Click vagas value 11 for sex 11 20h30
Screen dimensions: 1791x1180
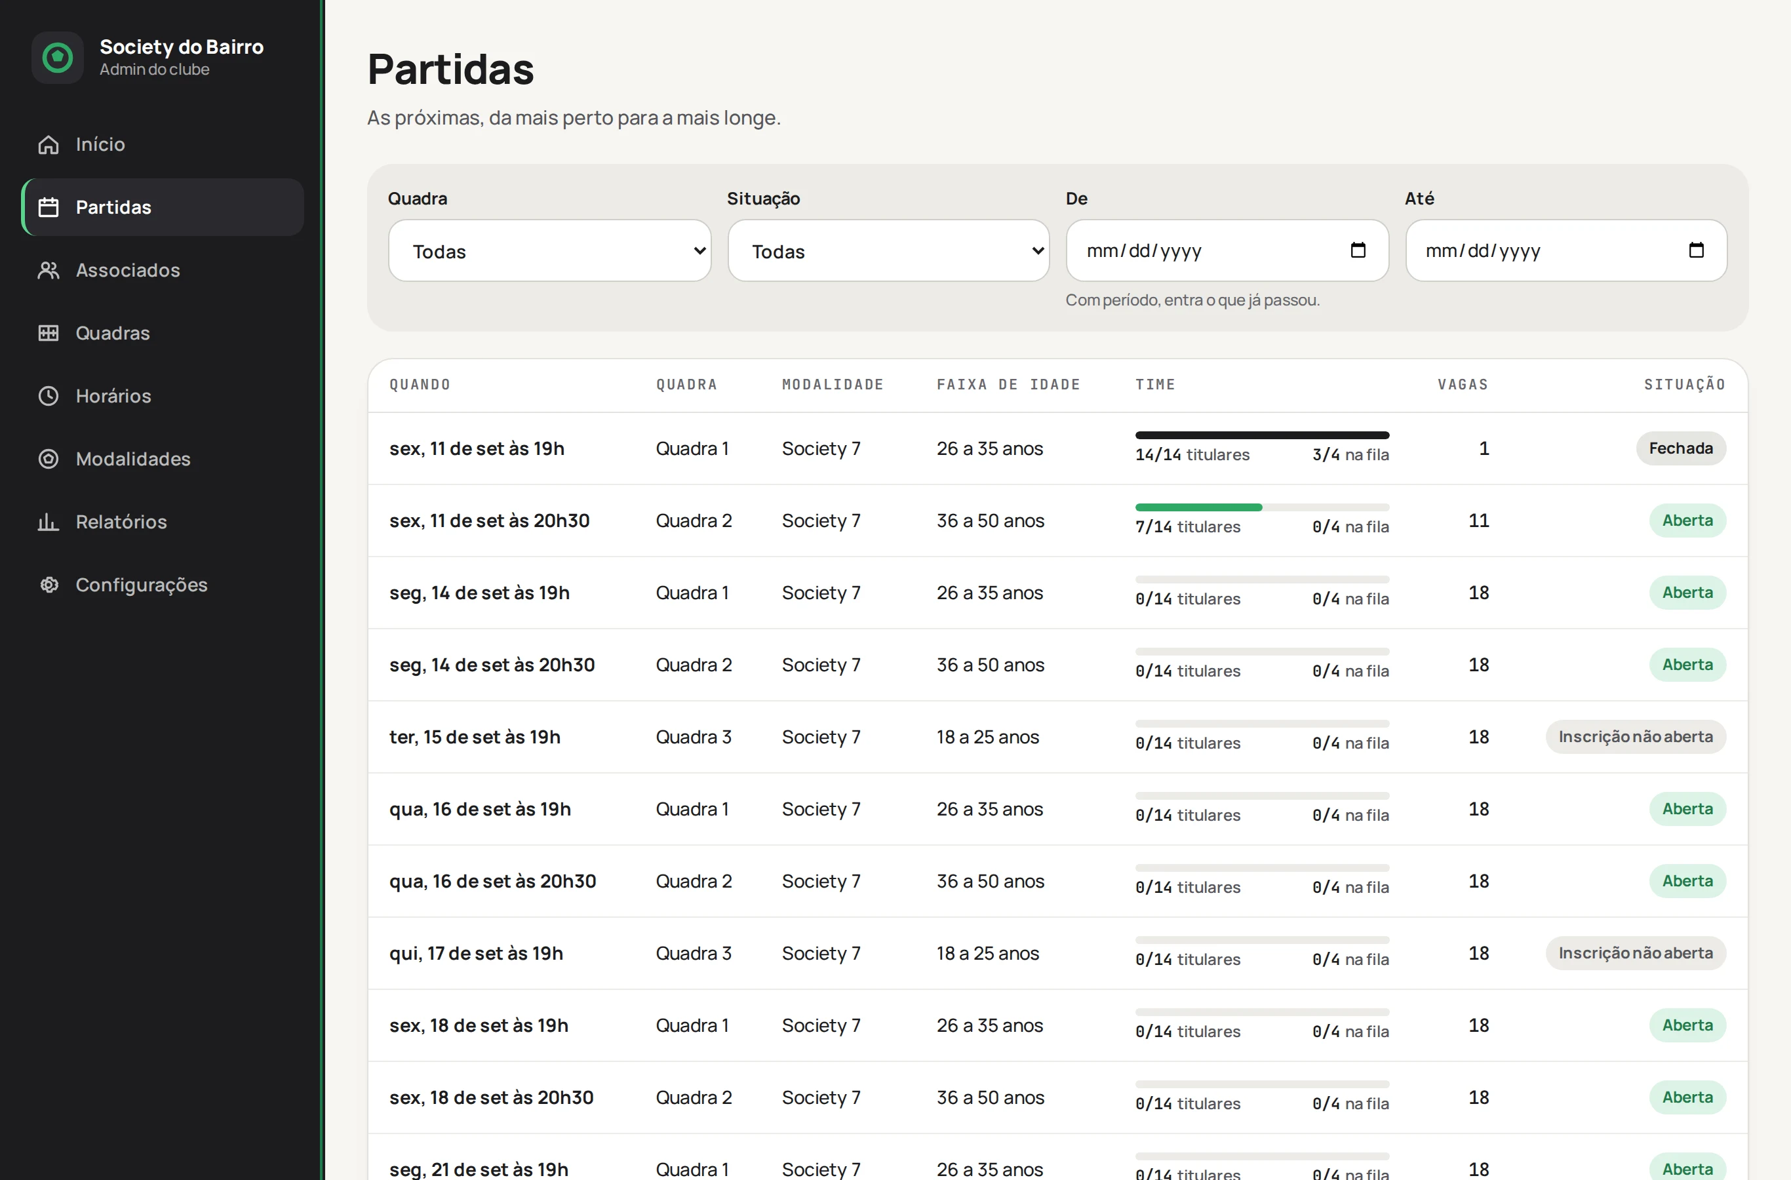[x=1479, y=521]
